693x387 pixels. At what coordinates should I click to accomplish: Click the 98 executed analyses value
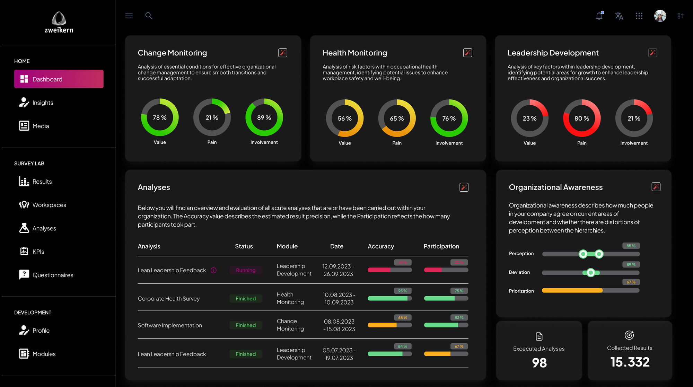[x=539, y=363]
